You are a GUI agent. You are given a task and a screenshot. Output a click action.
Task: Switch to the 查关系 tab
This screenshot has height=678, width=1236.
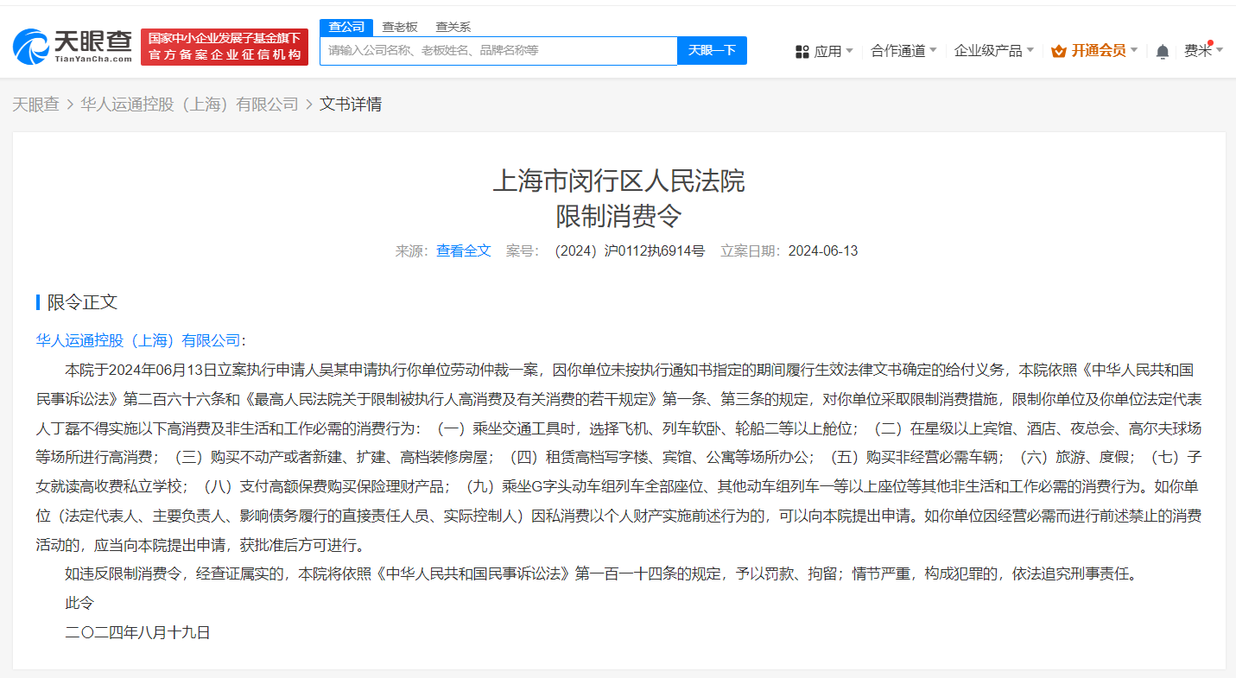[x=453, y=27]
